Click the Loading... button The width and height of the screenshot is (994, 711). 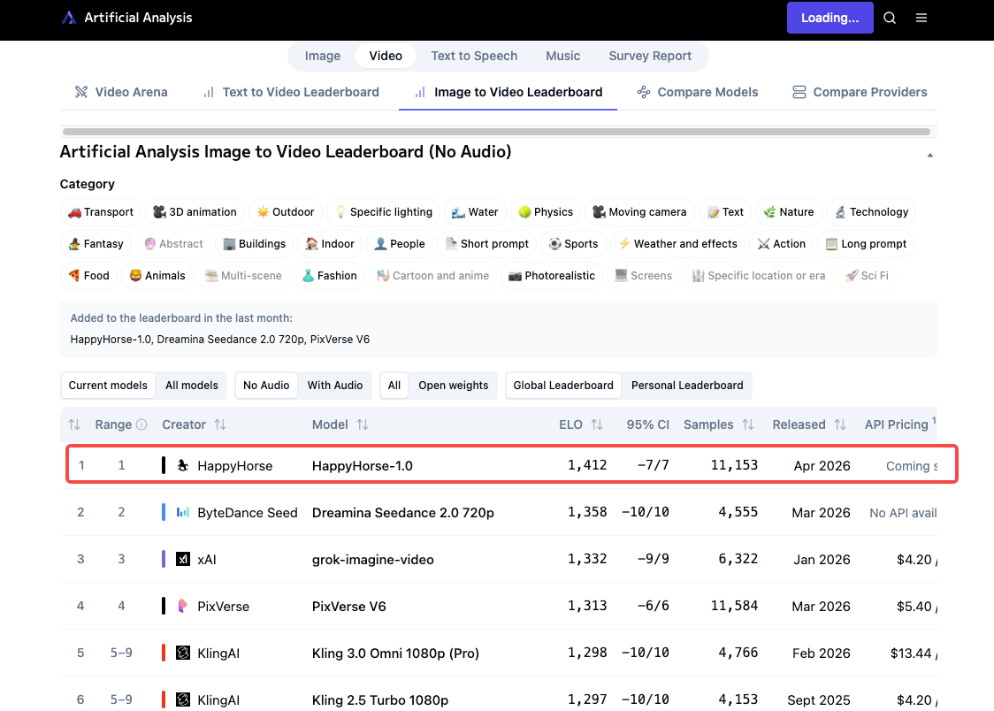point(830,18)
